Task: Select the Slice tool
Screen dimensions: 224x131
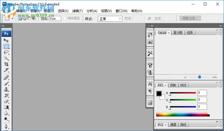Action: tap(6, 70)
